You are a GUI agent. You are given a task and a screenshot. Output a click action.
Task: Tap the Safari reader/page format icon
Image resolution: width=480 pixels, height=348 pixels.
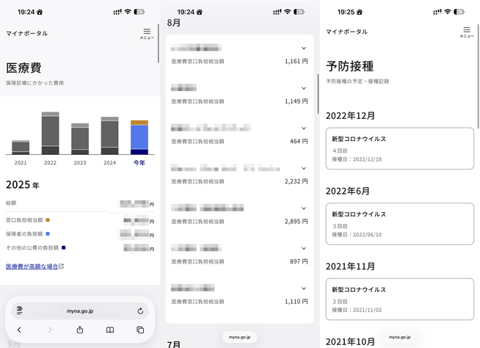point(20,311)
